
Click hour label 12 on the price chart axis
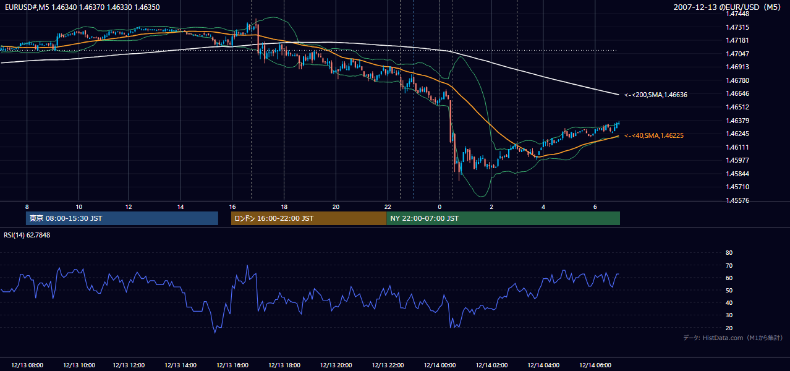pyautogui.click(x=129, y=206)
